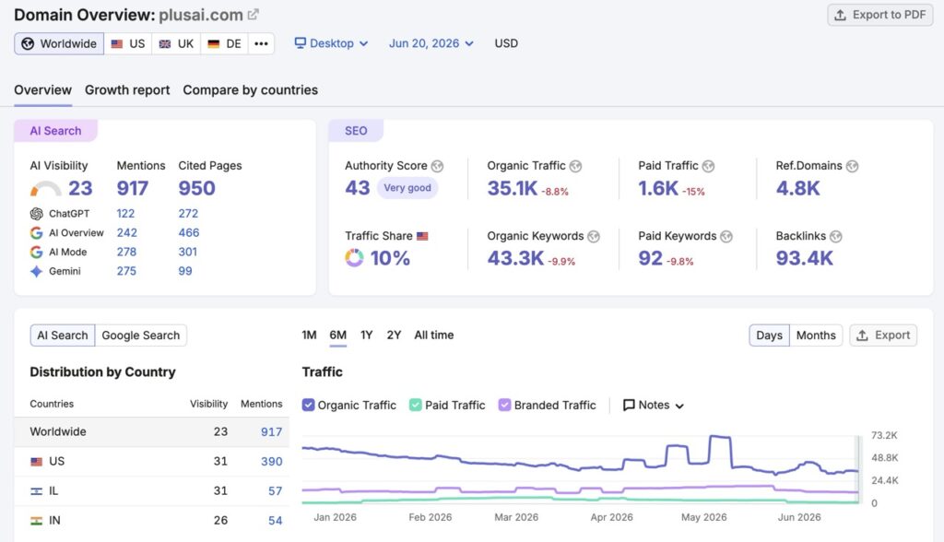Click the Visibility column header
The image size is (944, 542).
pos(209,404)
